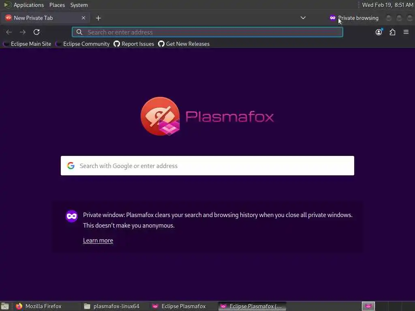Open Report Issues GitHub bookmark
The height and width of the screenshot is (311, 415).
pos(134,44)
